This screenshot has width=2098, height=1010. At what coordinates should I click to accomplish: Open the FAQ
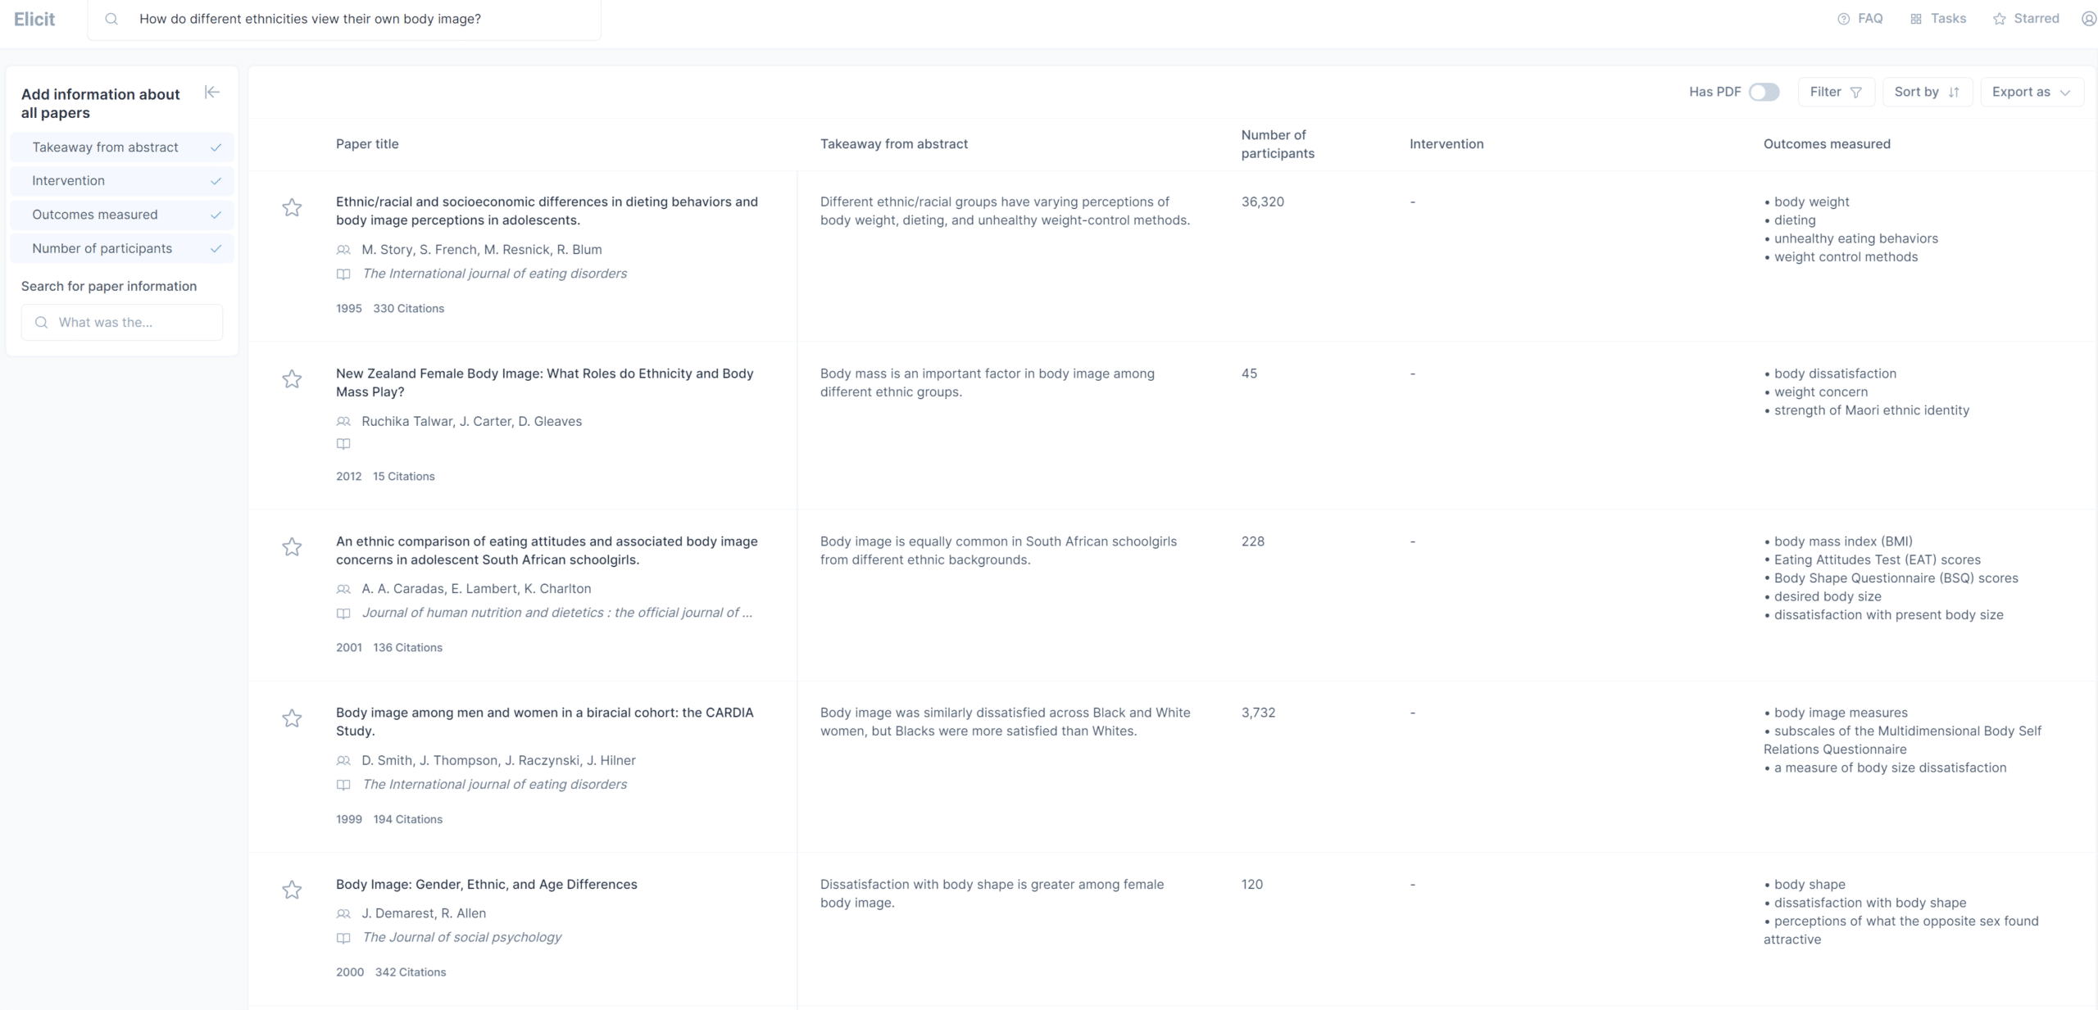(x=1861, y=18)
